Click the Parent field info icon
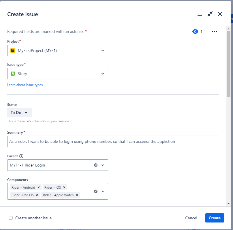The image size is (233, 230). (21, 156)
